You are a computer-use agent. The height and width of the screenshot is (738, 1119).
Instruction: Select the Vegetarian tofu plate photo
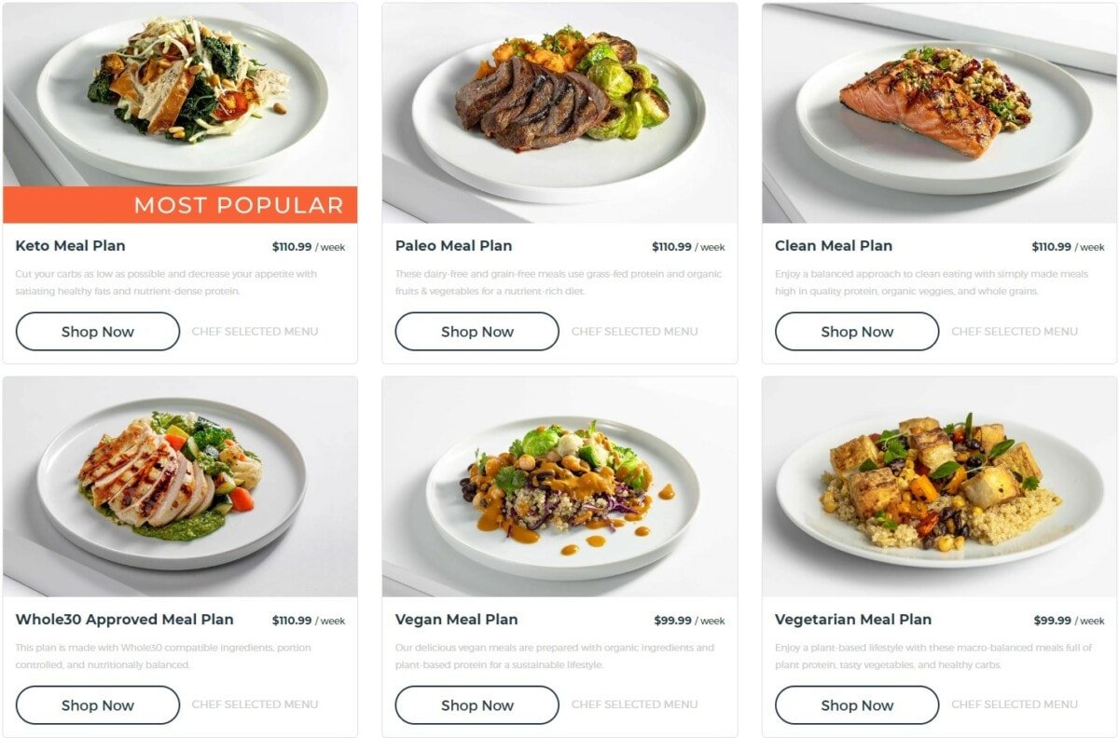pyautogui.click(x=939, y=486)
